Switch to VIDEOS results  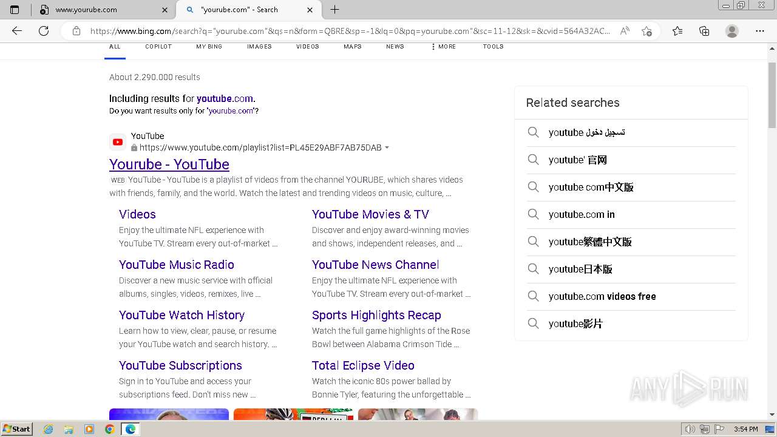click(308, 47)
